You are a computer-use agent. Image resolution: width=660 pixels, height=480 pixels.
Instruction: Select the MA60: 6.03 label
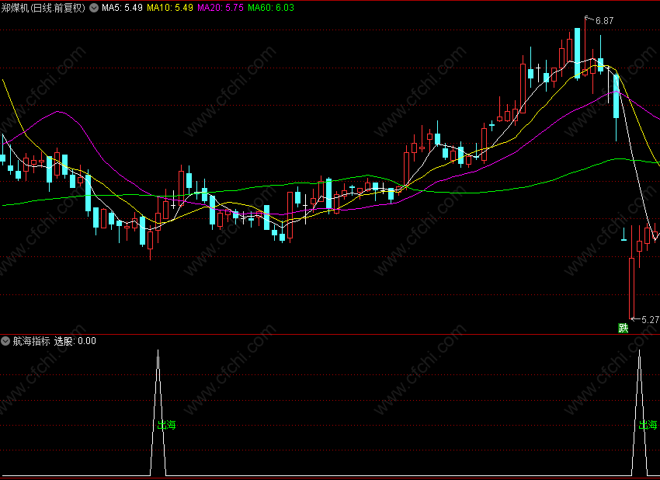271,8
